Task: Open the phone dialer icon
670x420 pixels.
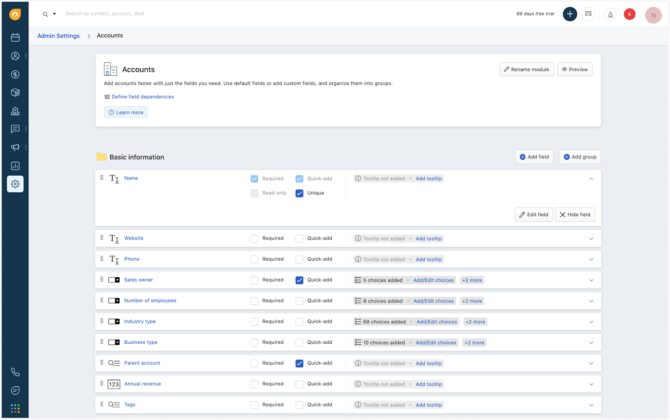Action: (x=15, y=372)
